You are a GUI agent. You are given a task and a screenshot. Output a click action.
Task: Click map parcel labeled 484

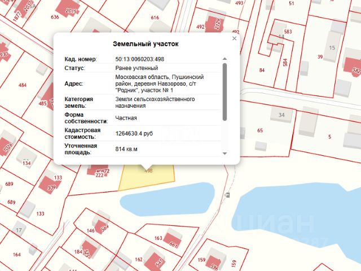pos(23,85)
